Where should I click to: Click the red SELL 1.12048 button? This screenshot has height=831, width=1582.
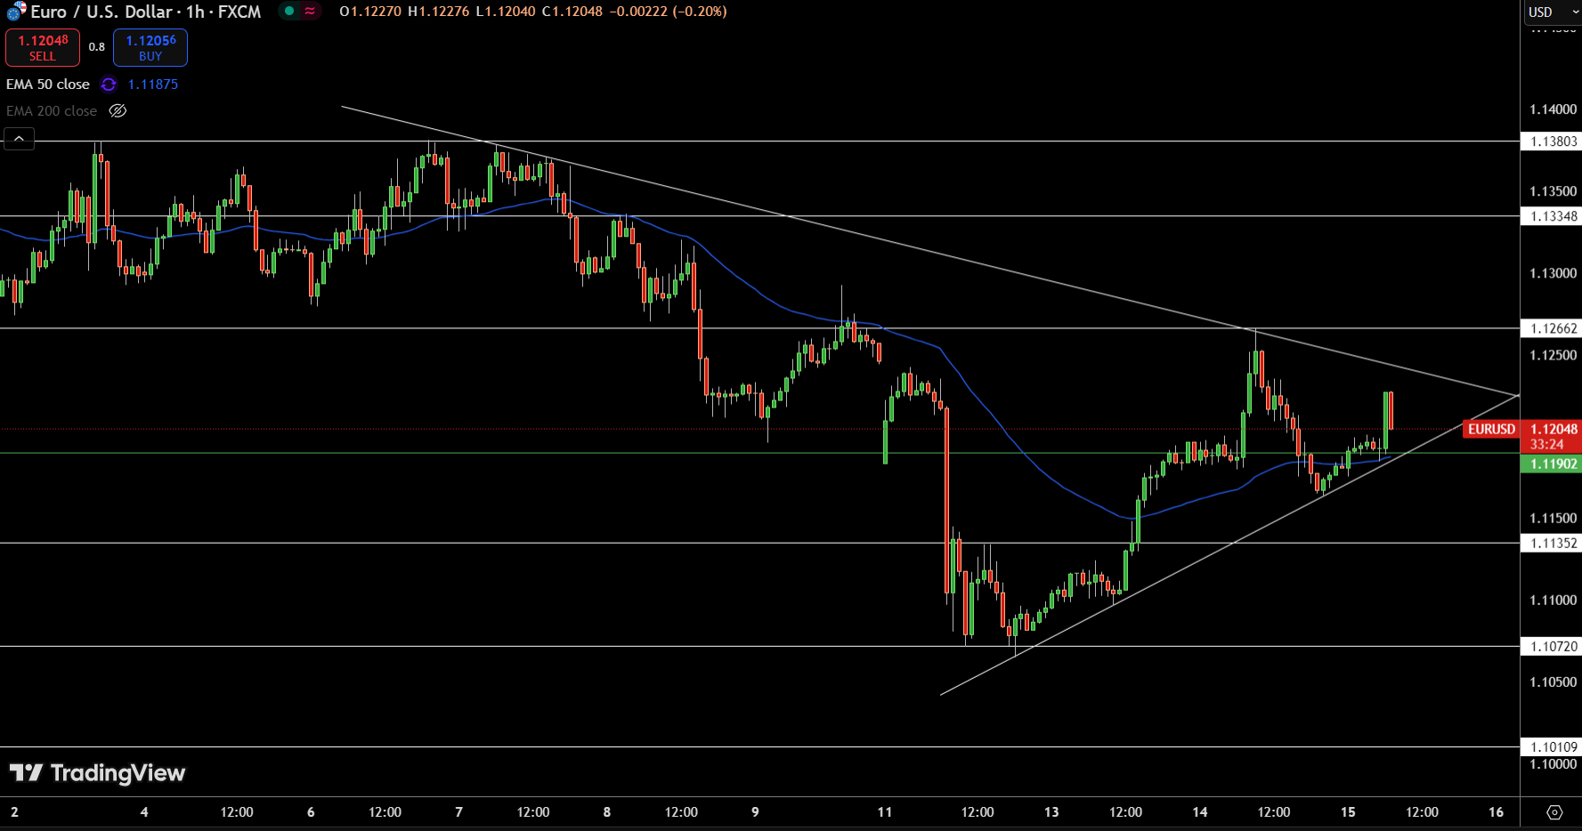(x=43, y=47)
